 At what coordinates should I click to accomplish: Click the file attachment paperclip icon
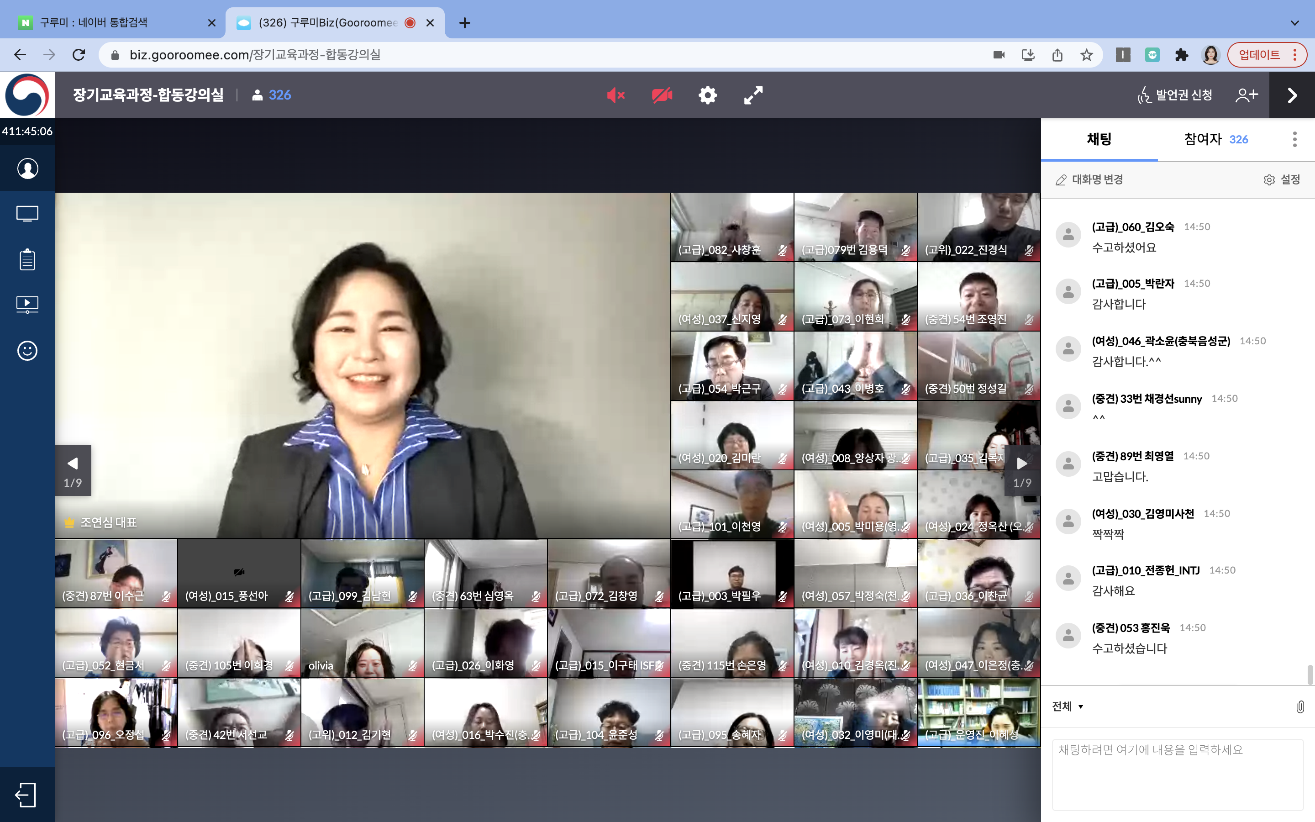pyautogui.click(x=1300, y=707)
